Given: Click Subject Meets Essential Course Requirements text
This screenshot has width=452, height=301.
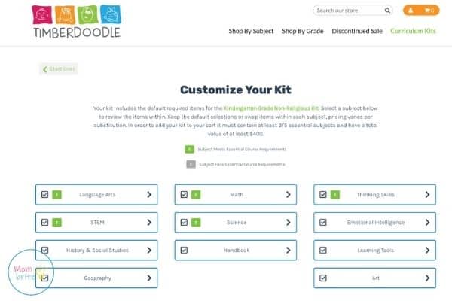Looking at the screenshot, I should click(x=242, y=149).
